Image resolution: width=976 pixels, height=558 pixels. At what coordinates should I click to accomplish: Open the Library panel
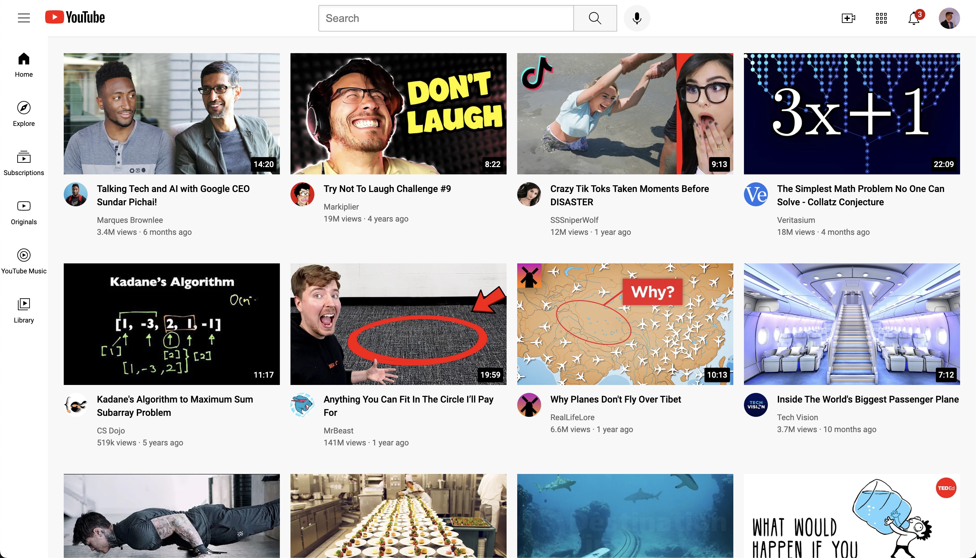pos(24,309)
